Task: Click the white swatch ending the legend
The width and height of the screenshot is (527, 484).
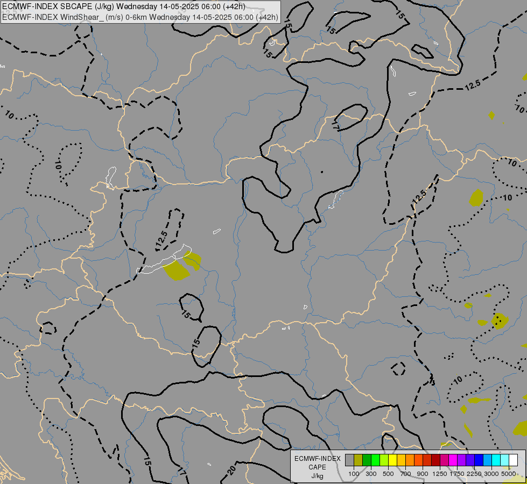Action: tap(513, 460)
